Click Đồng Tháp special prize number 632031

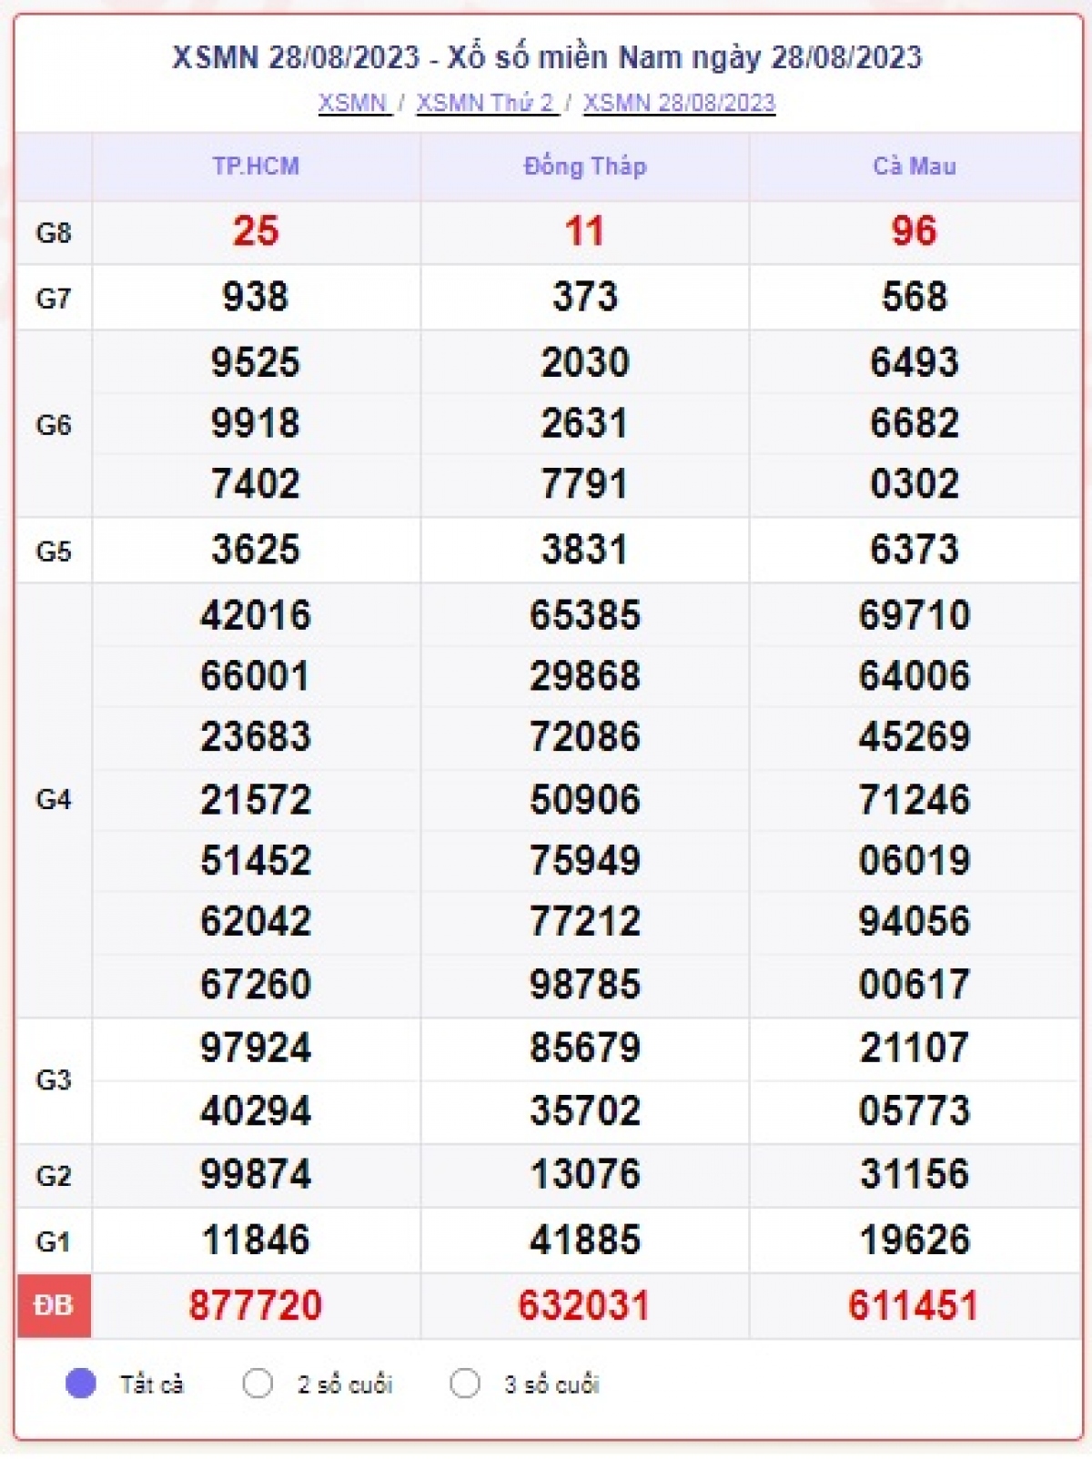(584, 1305)
